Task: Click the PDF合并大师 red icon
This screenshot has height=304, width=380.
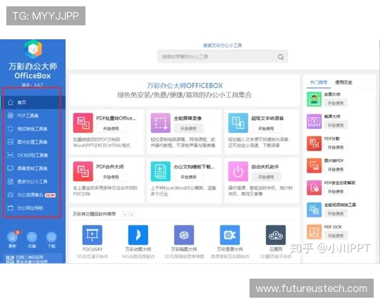Action: tap(83, 171)
